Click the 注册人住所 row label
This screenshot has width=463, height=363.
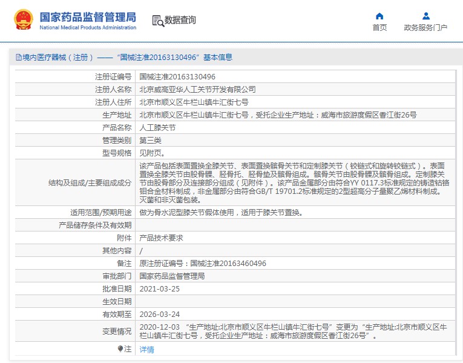click(113, 102)
